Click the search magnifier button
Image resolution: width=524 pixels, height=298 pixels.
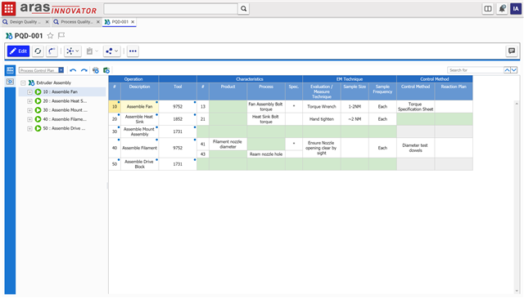tap(244, 9)
